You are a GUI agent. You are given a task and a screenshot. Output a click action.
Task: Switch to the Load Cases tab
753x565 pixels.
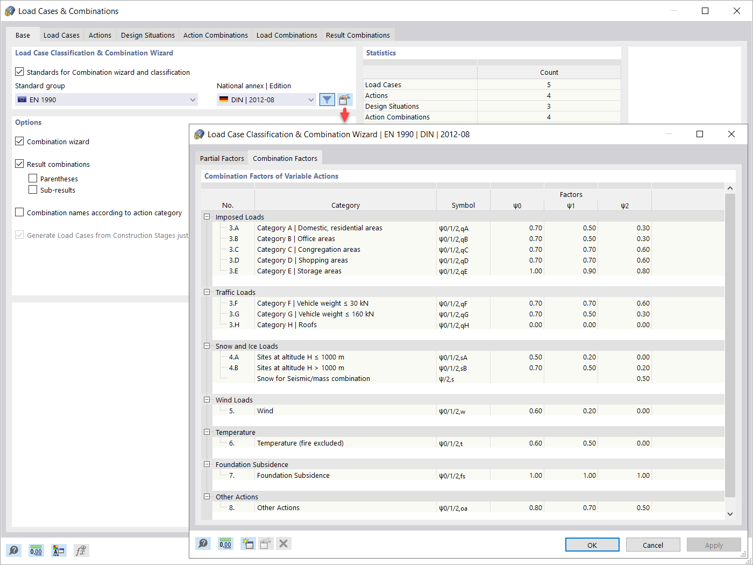(x=61, y=35)
